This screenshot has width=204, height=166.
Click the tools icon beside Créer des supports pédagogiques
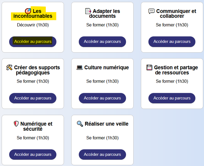tap(9, 68)
